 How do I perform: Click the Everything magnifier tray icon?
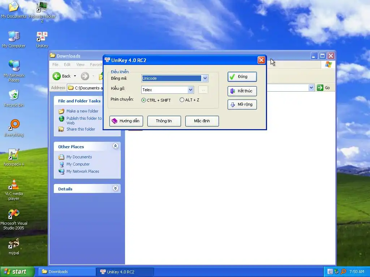point(343,272)
